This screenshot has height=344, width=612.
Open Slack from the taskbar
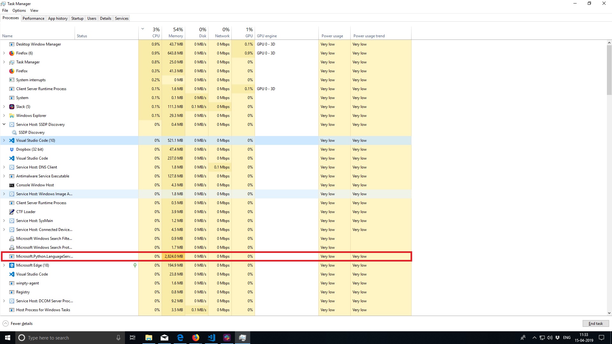click(x=227, y=337)
